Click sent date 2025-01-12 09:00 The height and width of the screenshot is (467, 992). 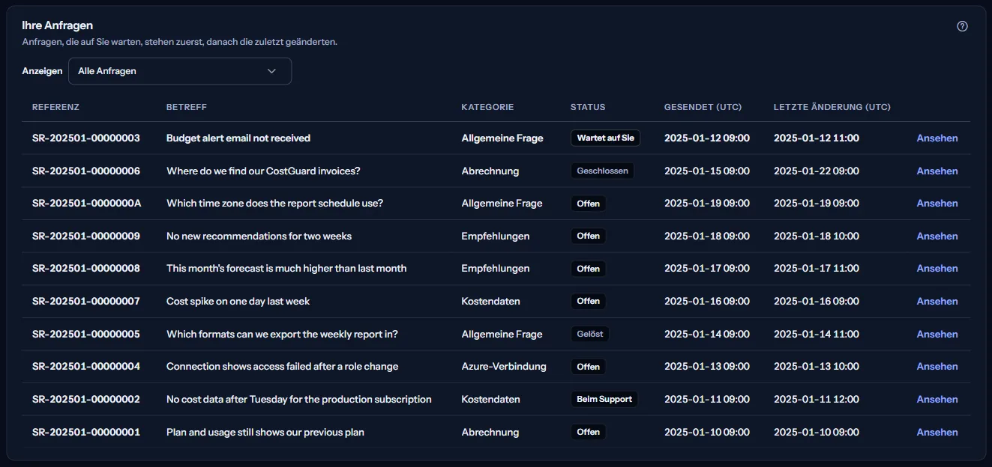click(707, 138)
